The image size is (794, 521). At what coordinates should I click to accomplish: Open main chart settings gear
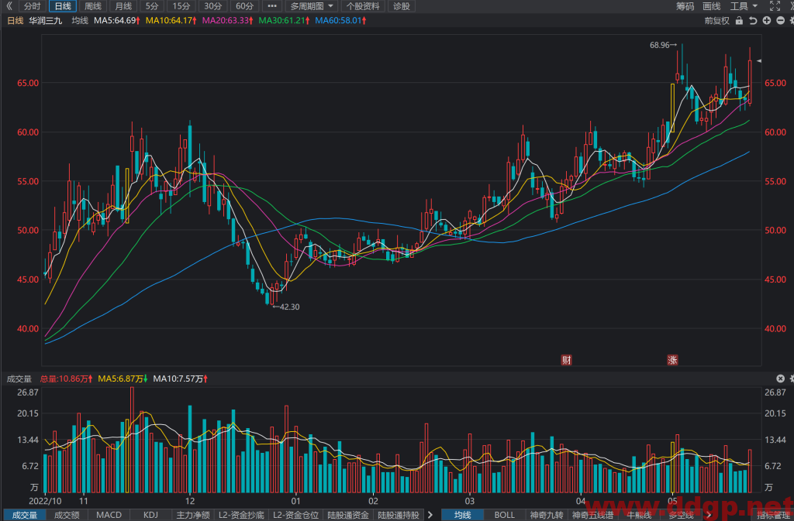(792, 21)
